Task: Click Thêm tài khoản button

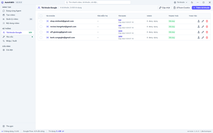Action: [201, 8]
